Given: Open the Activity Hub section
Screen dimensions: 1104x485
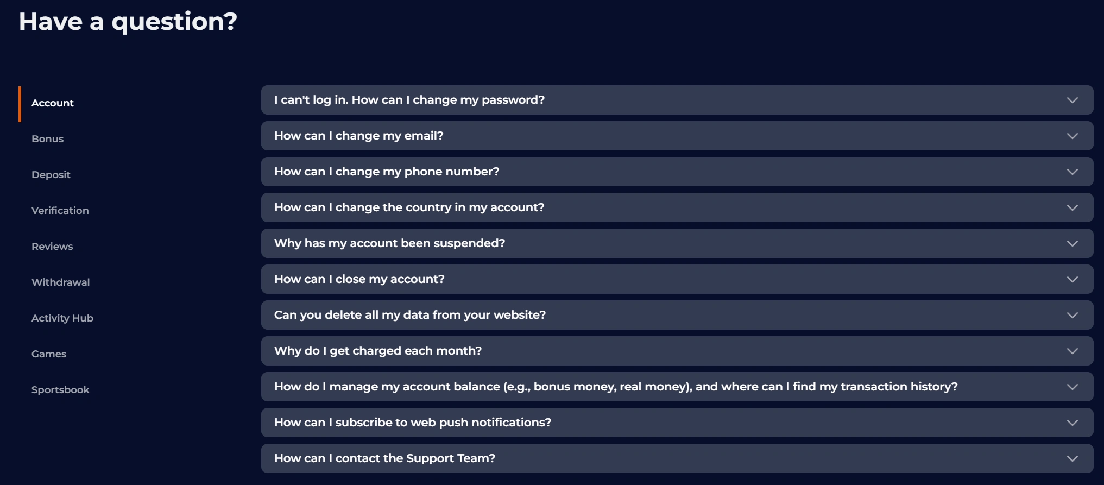Looking at the screenshot, I should point(62,318).
